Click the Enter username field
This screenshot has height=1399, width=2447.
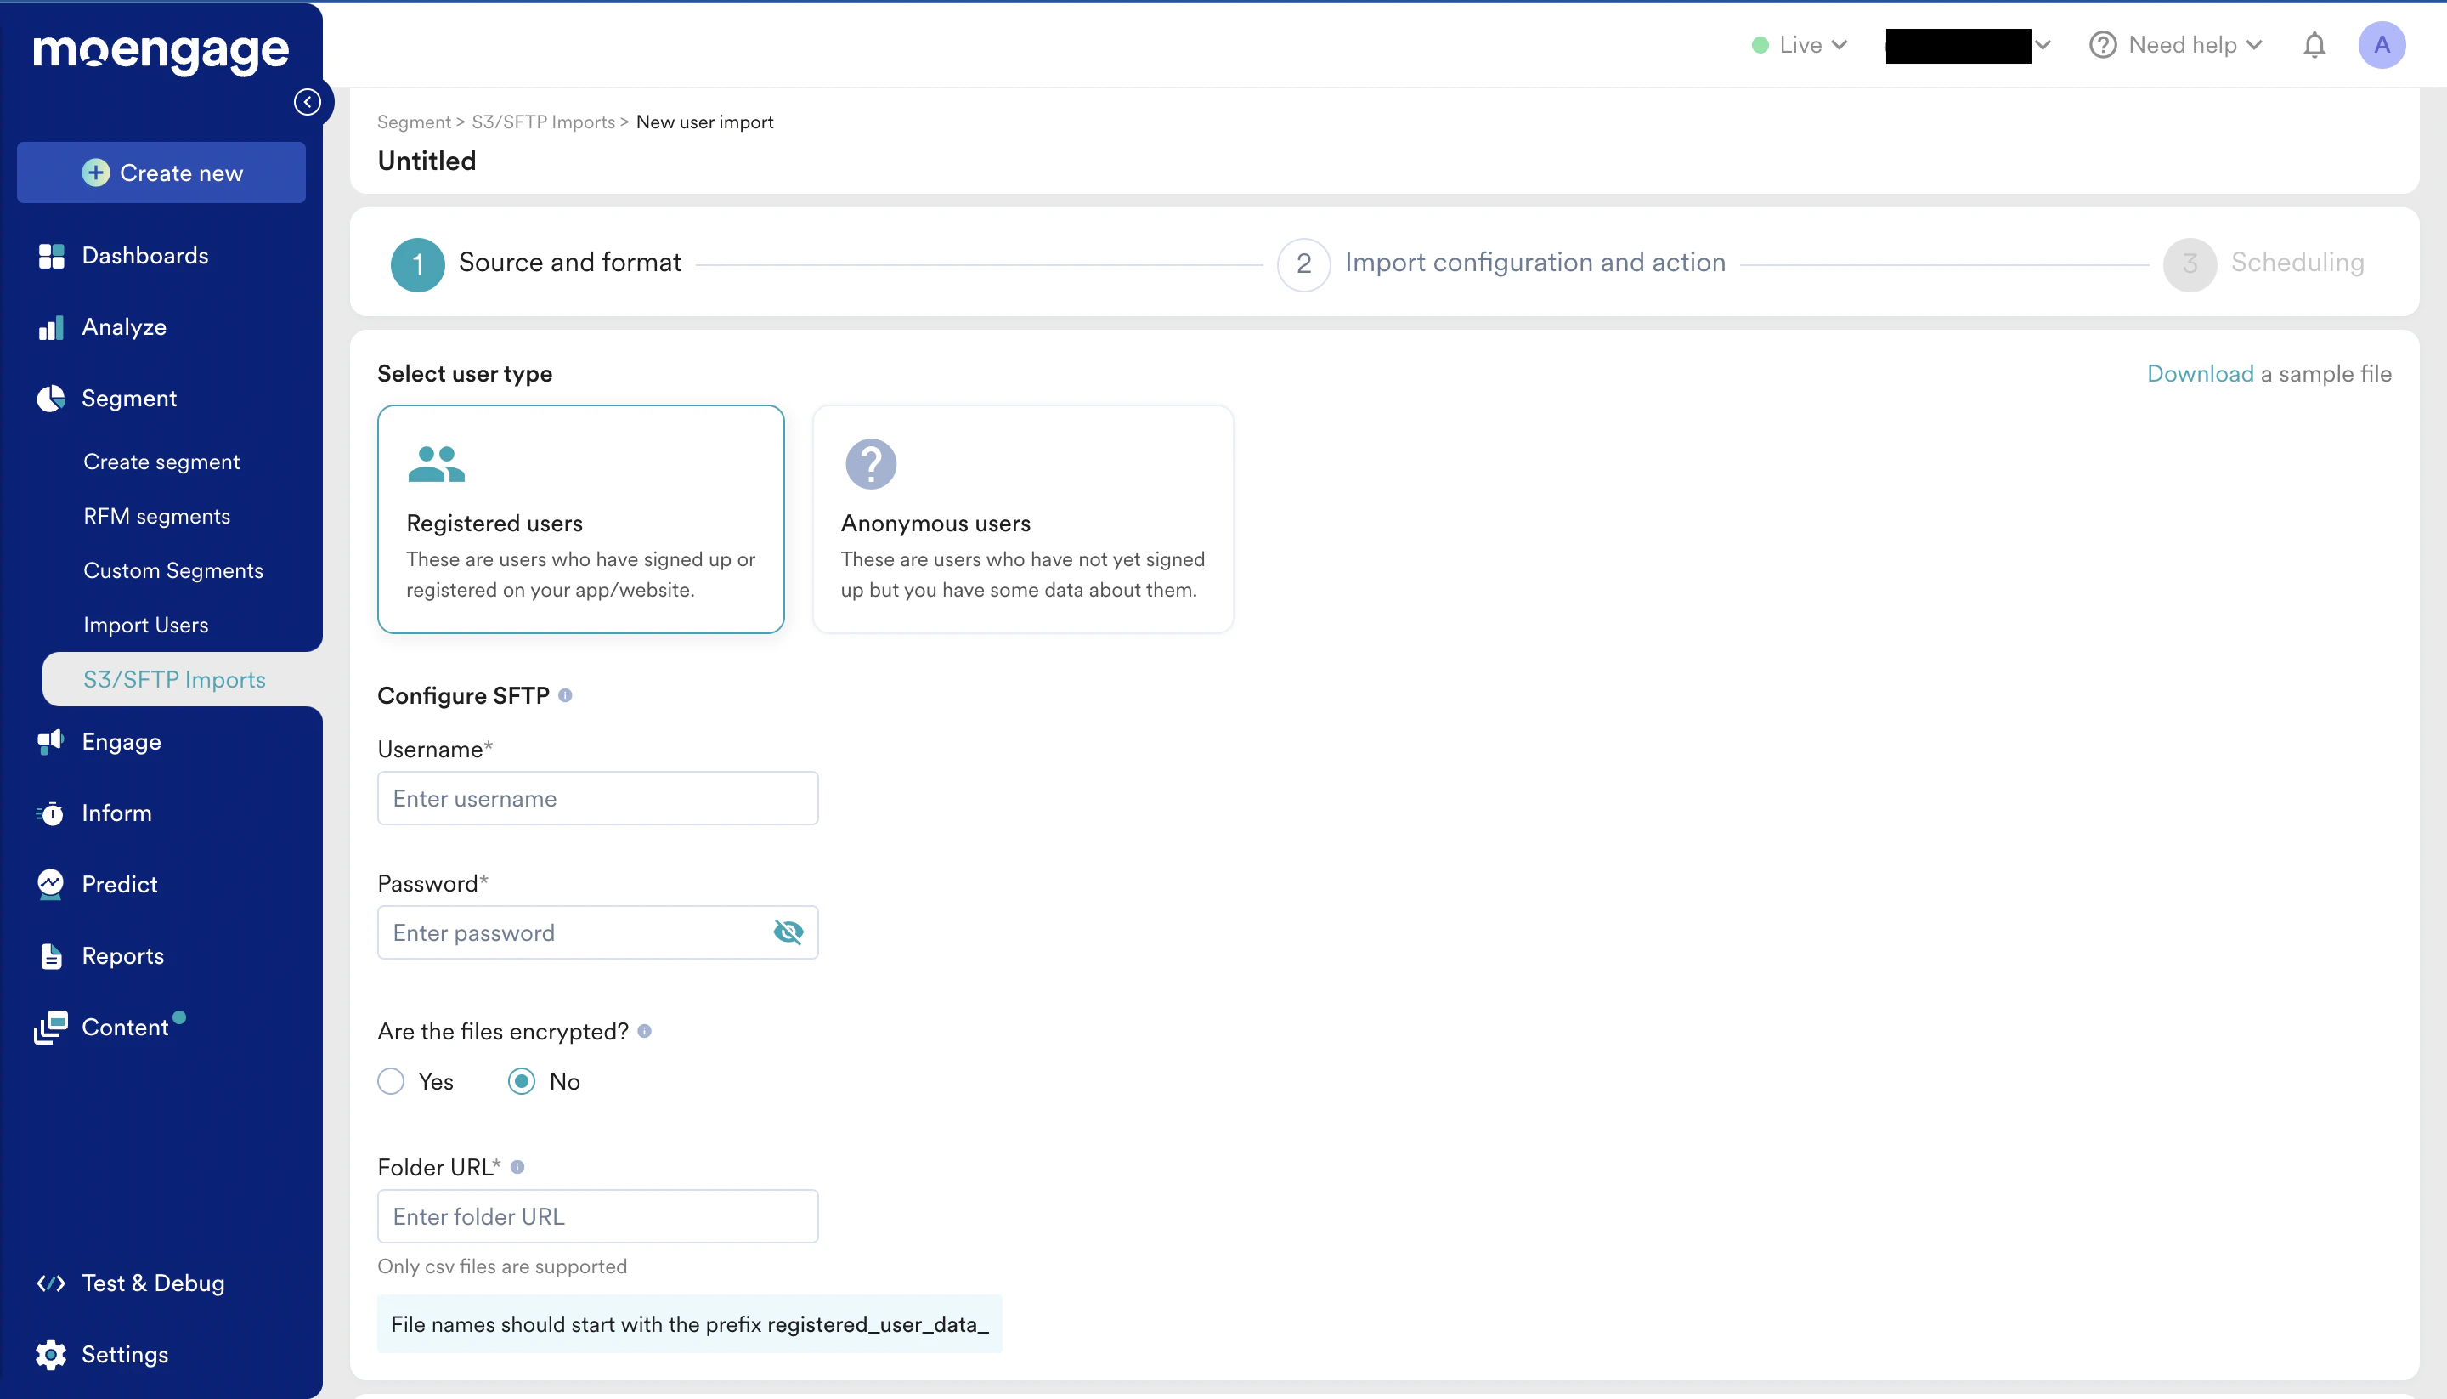coord(597,798)
